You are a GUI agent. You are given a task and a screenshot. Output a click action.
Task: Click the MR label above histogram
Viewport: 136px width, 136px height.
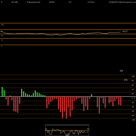coord(121,71)
